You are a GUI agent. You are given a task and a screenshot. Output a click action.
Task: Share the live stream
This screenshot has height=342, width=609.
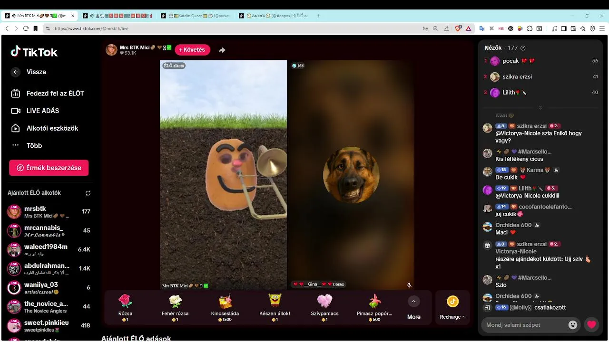click(222, 50)
